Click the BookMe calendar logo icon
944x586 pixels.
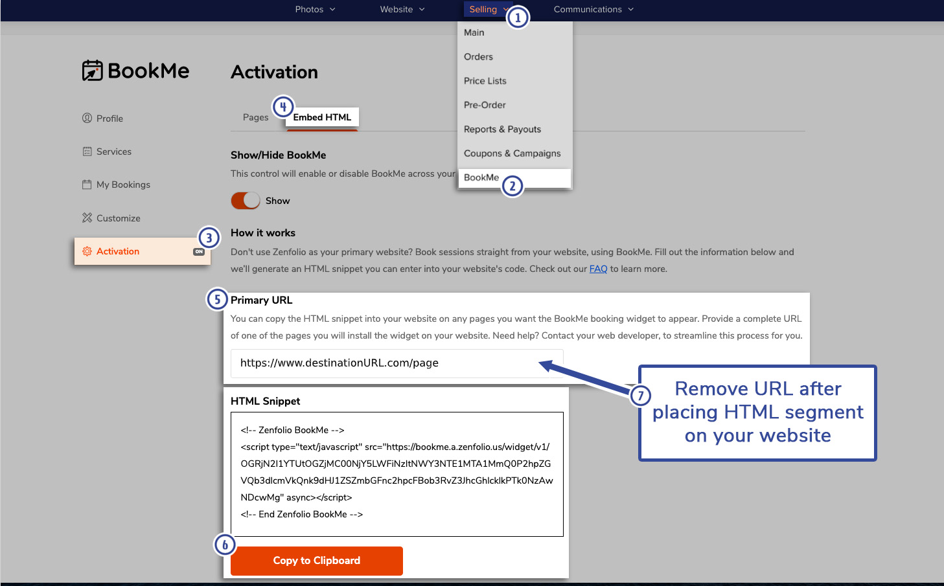pyautogui.click(x=93, y=71)
